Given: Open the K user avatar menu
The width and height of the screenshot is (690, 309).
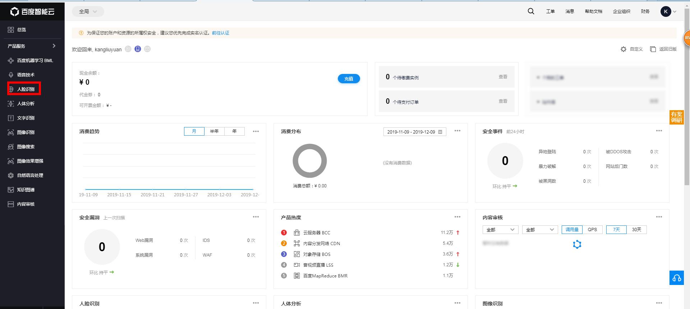Looking at the screenshot, I should [668, 11].
